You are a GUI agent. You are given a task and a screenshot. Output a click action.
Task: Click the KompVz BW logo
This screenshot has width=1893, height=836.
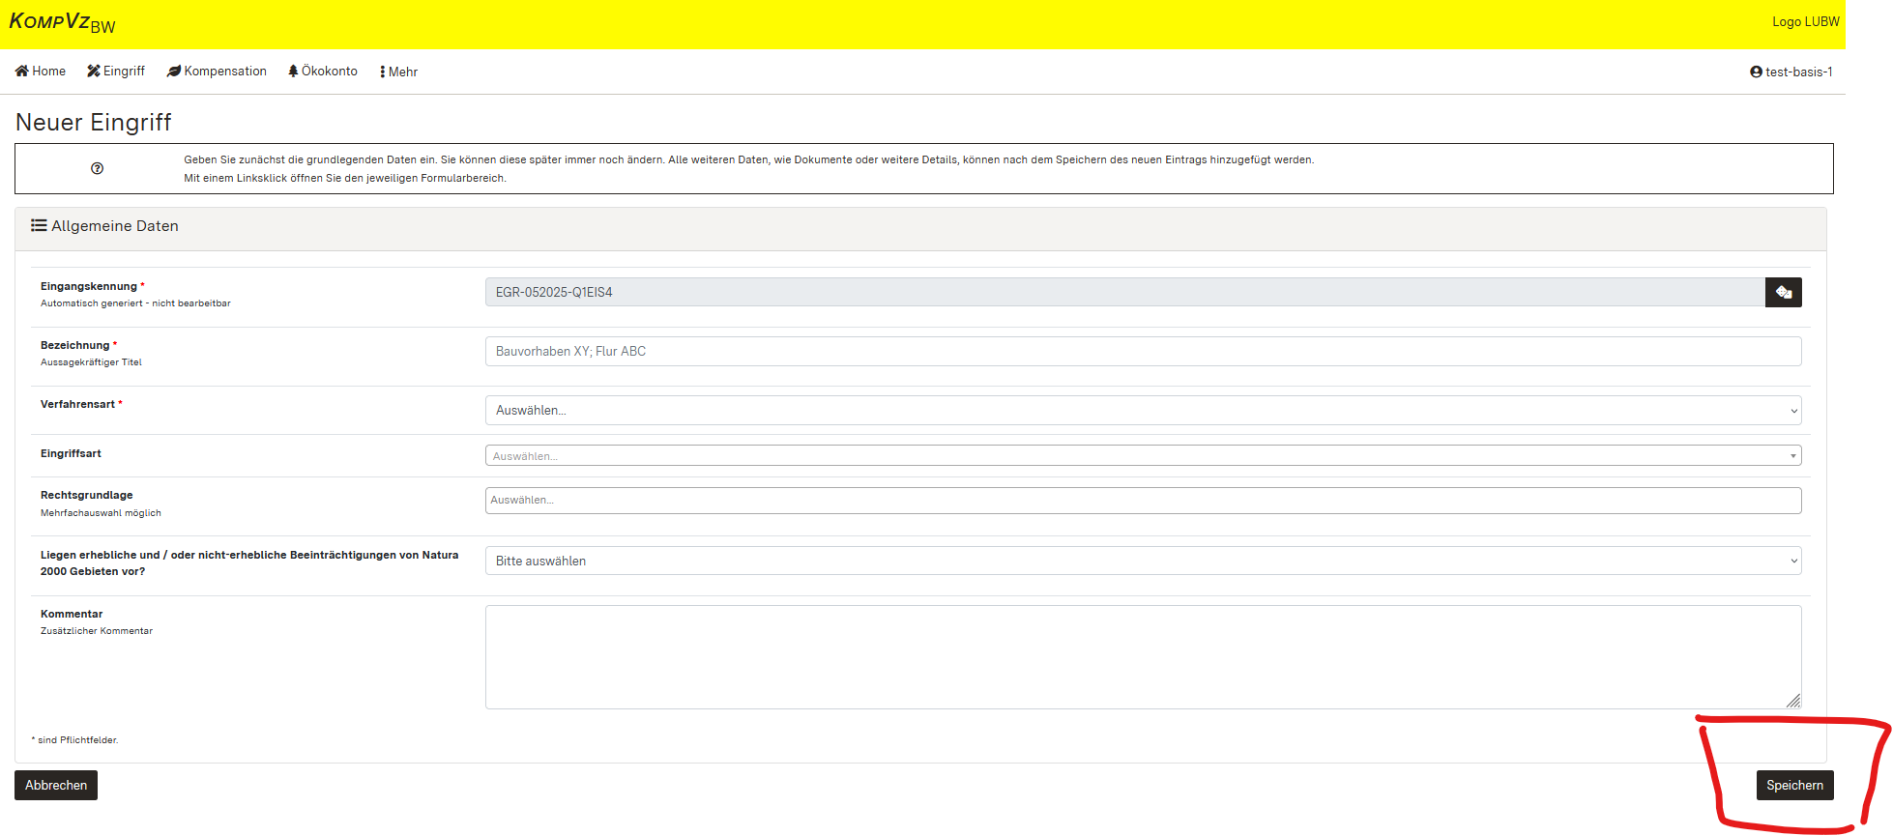coord(62,22)
